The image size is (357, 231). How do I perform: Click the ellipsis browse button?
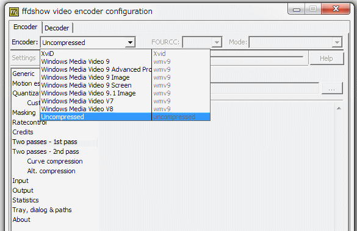click(332, 88)
